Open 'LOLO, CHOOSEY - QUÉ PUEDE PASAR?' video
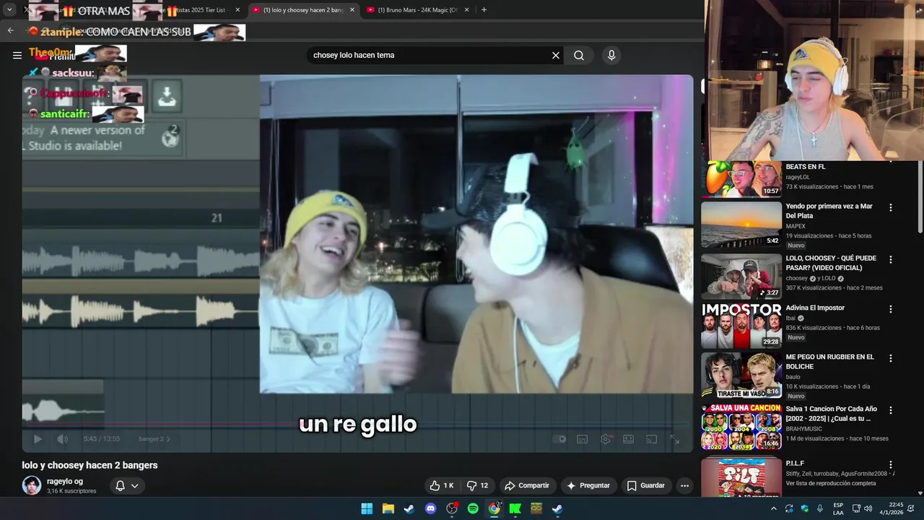 [741, 276]
